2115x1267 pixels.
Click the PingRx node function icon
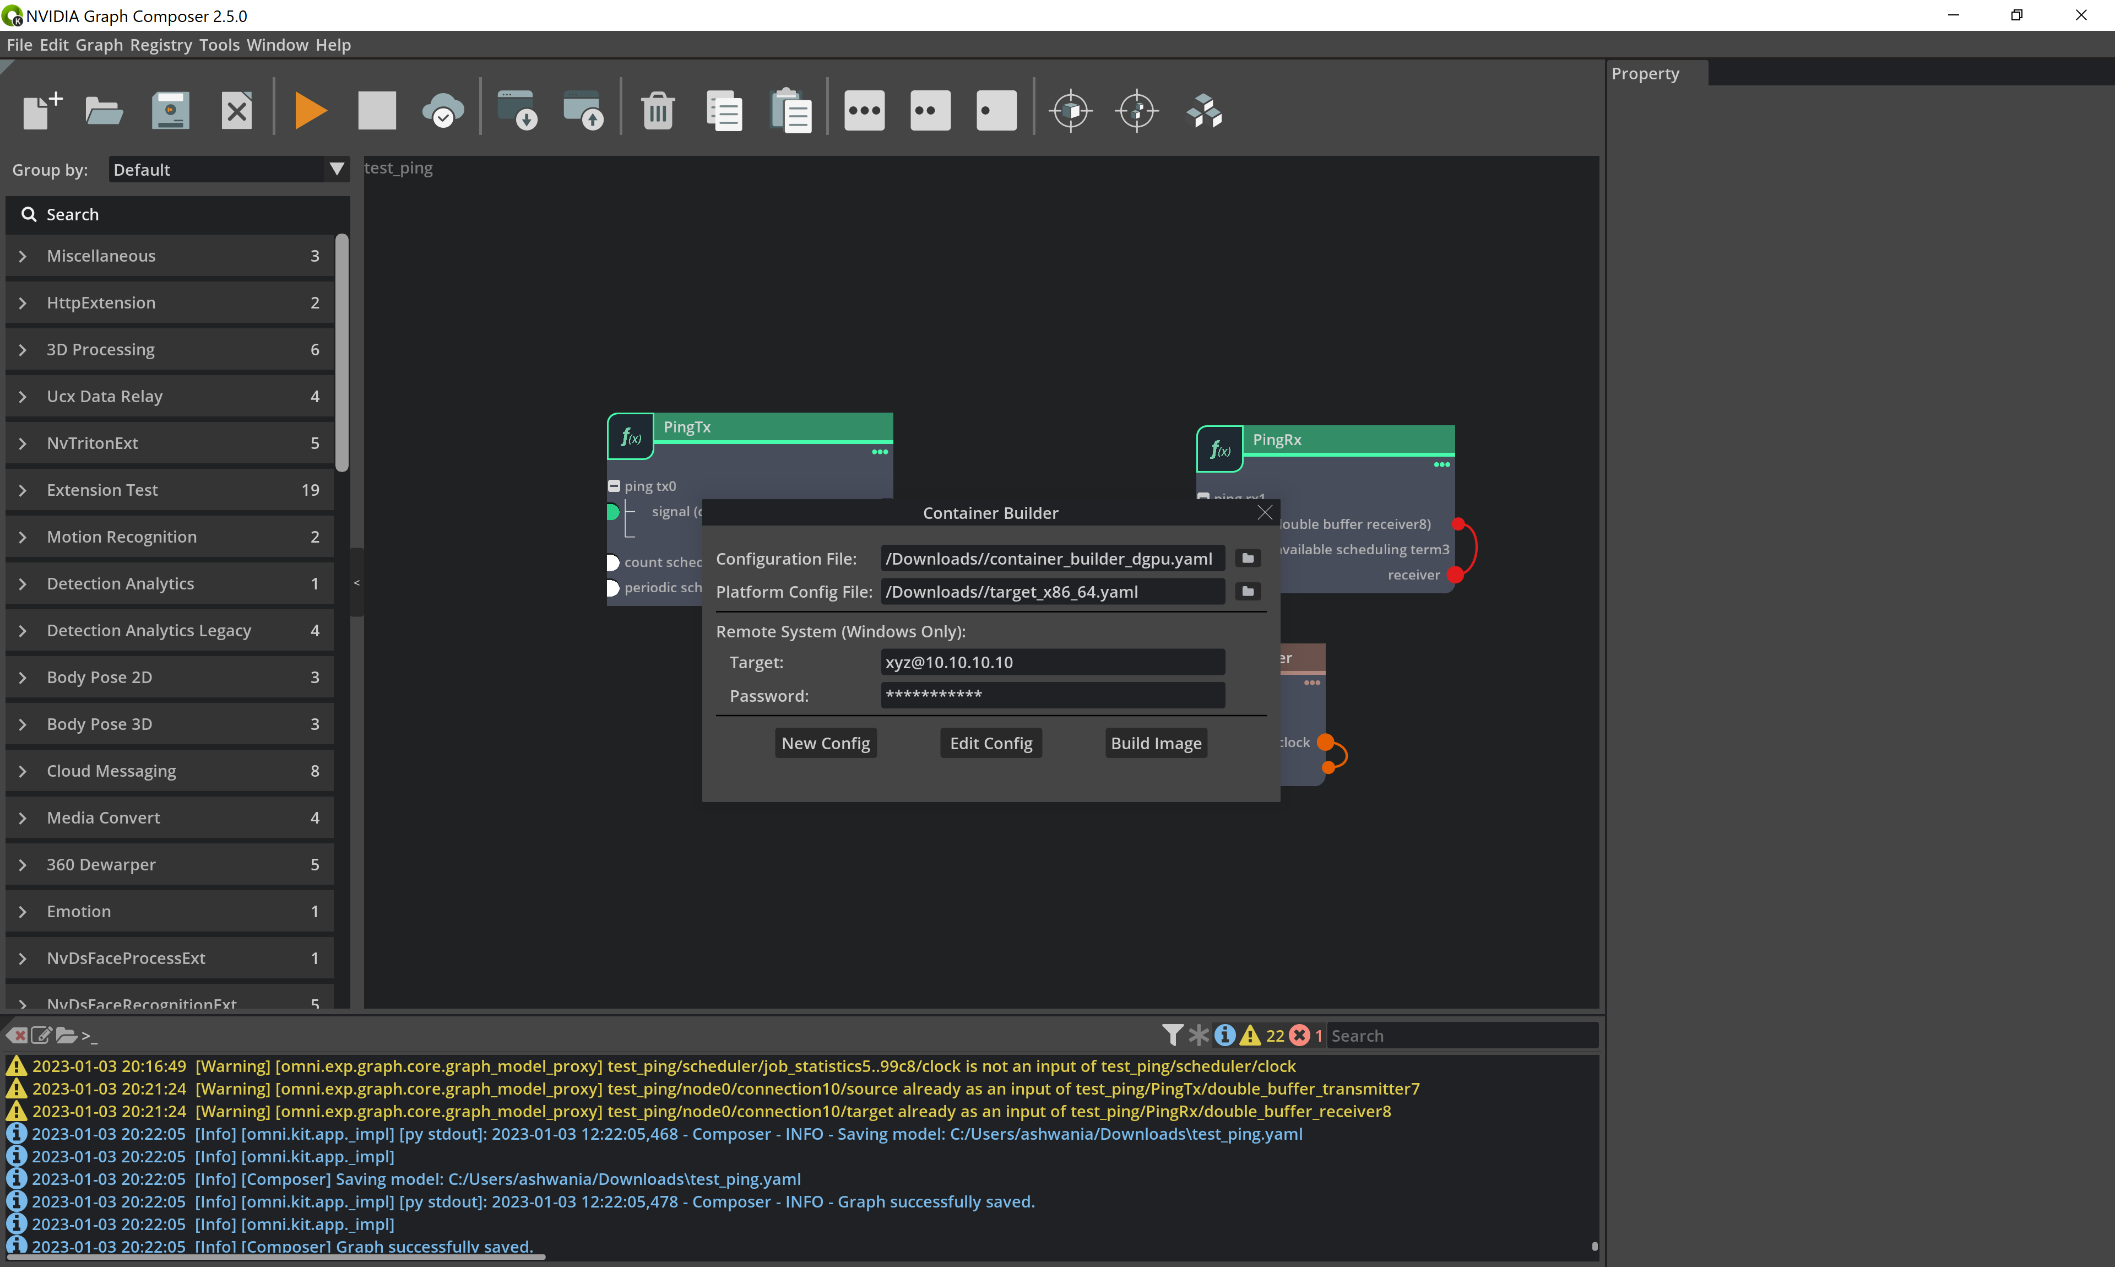pyautogui.click(x=1221, y=450)
